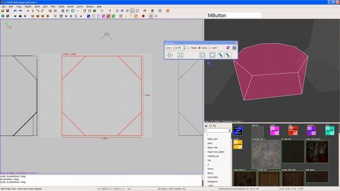Open the File menu
The image size is (340, 191).
click(x=4, y=6)
